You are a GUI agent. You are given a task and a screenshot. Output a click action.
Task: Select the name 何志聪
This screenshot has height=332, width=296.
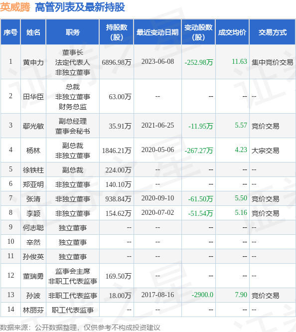pyautogui.click(x=33, y=228)
